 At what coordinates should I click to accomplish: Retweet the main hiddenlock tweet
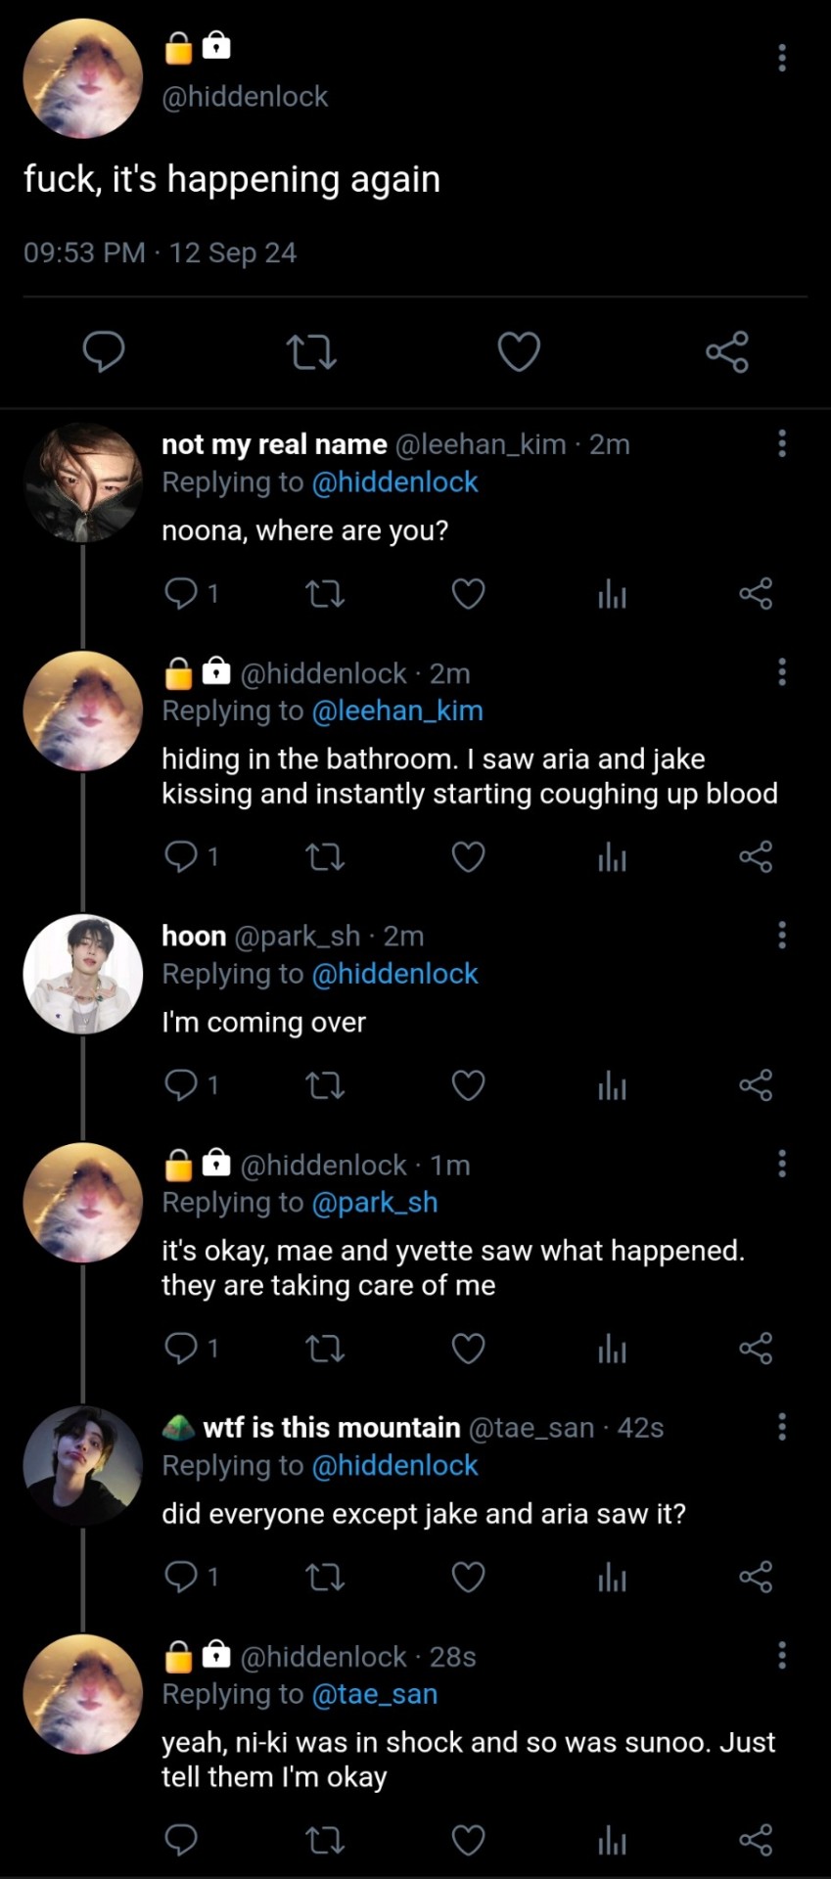pyautogui.click(x=311, y=351)
